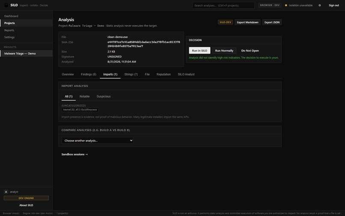The image size is (345, 216).
Task: Open the SILO Analyst tab
Action: (x=186, y=74)
